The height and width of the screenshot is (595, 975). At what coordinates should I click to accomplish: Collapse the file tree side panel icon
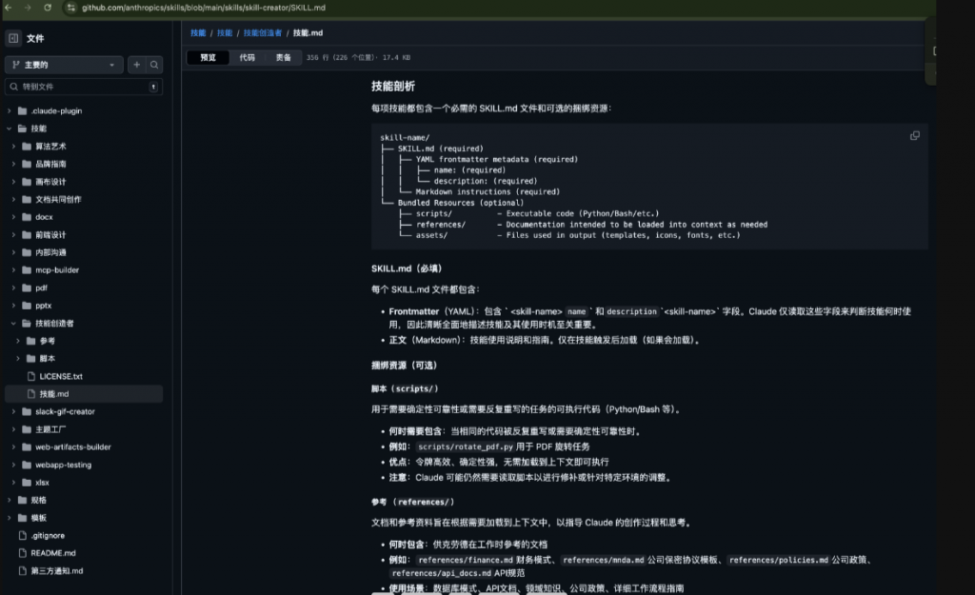point(13,39)
